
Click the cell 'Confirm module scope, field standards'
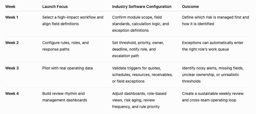pyautogui.click(x=141, y=24)
